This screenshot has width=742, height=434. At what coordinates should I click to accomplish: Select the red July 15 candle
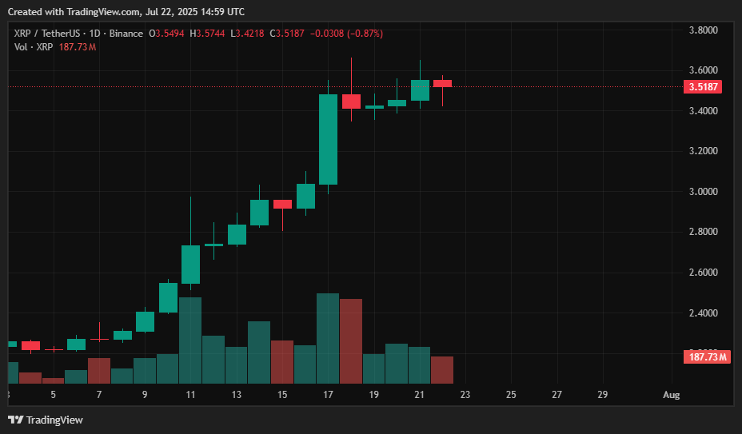282,205
